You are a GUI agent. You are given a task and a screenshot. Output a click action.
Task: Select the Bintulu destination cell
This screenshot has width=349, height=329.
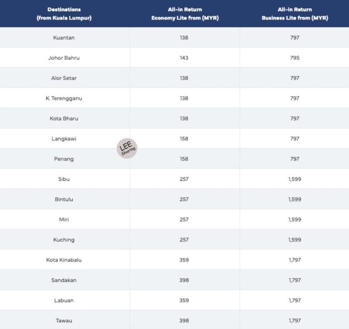(x=64, y=199)
